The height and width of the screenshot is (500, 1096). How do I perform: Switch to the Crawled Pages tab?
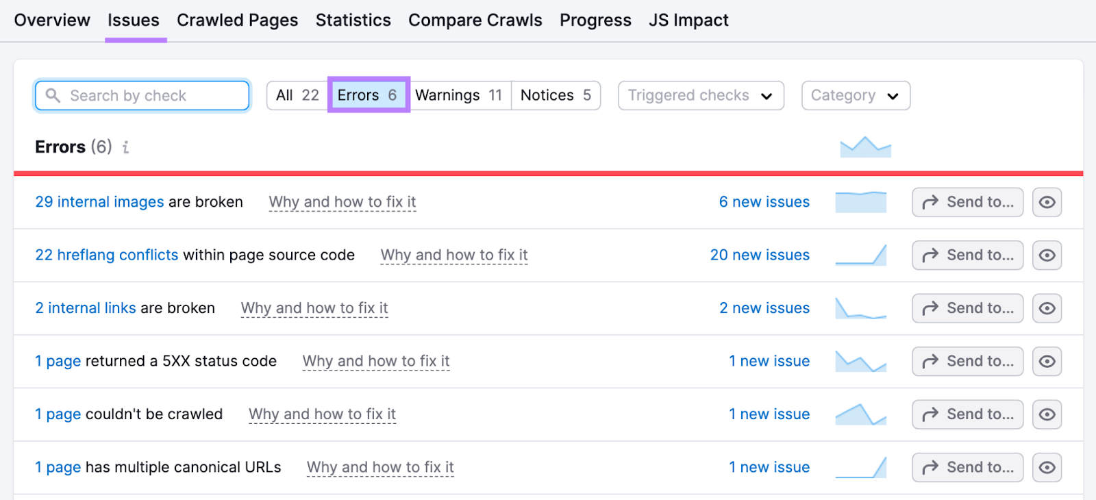tap(237, 20)
